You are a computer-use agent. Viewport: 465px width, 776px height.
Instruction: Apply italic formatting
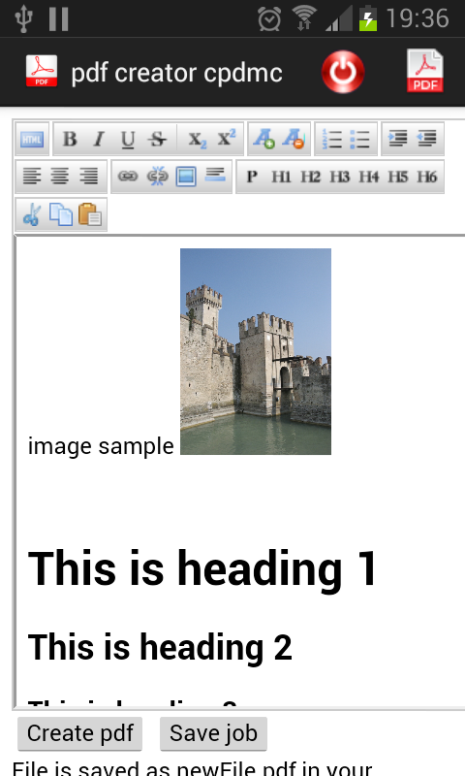pyautogui.click(x=99, y=139)
